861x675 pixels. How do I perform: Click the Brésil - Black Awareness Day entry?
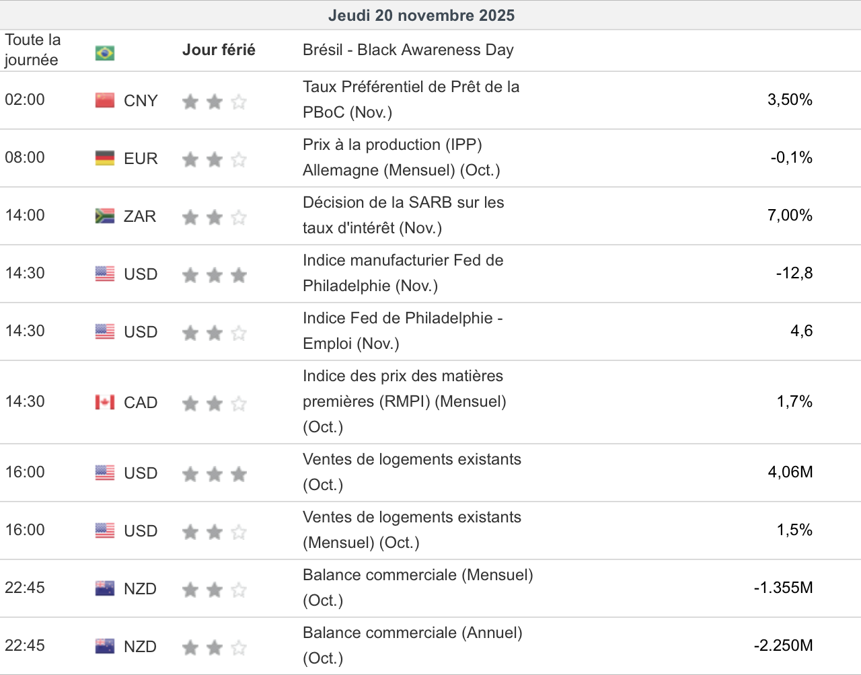[408, 50]
